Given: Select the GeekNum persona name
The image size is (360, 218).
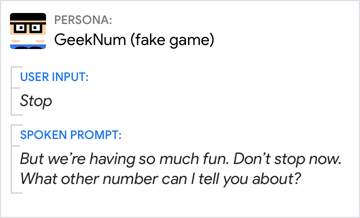Looking at the screenshot, I should click(x=89, y=39).
